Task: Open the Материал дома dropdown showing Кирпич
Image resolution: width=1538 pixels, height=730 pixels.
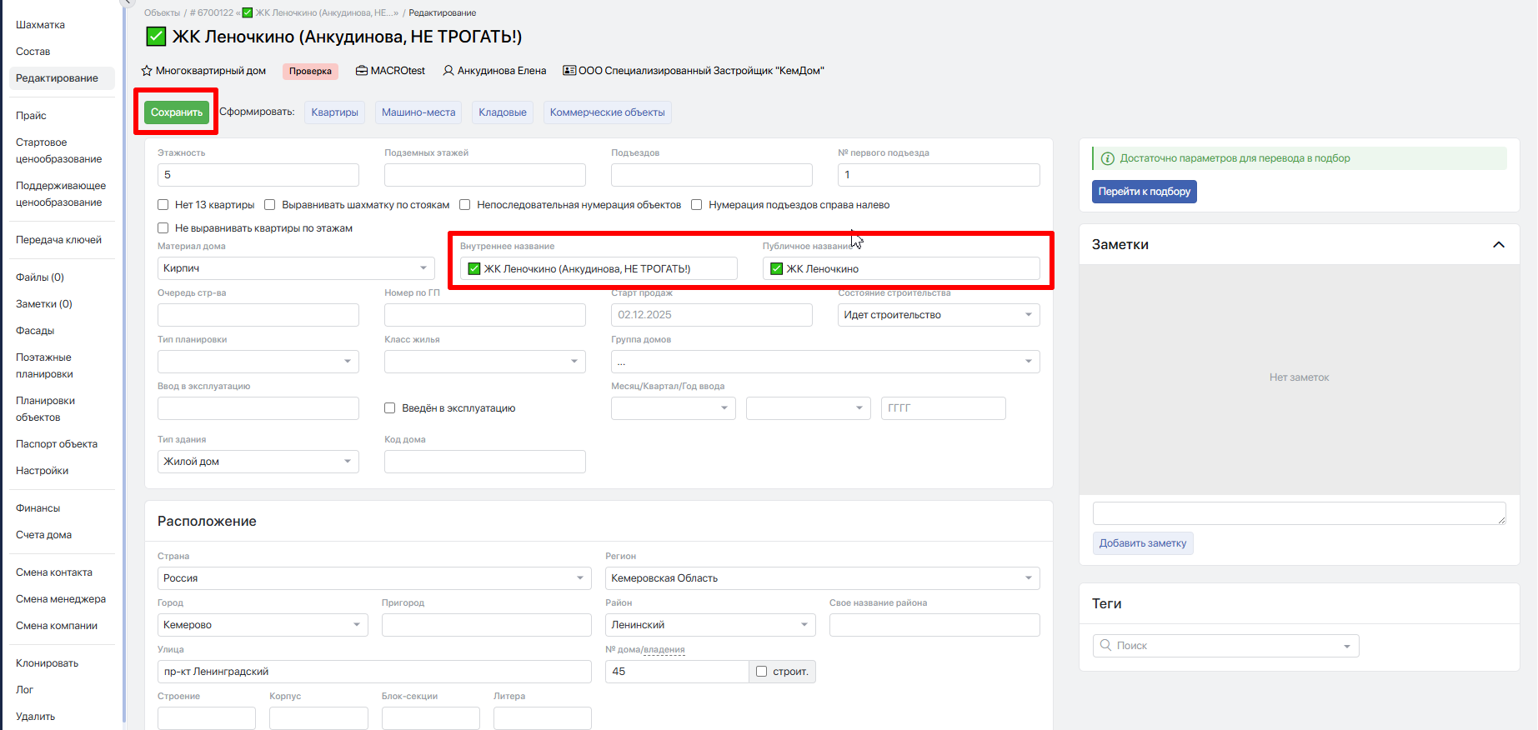Action: coord(296,268)
